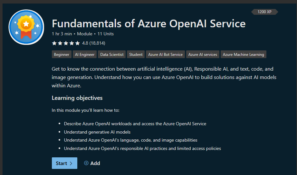Viewport: 297px width, 175px height.
Task: Click the Fundamentals of Azure OpenAI Service title
Action: (149, 24)
